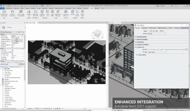Open V-Ray Online Help
The height and width of the screenshot is (111, 190).
click(x=82, y=12)
